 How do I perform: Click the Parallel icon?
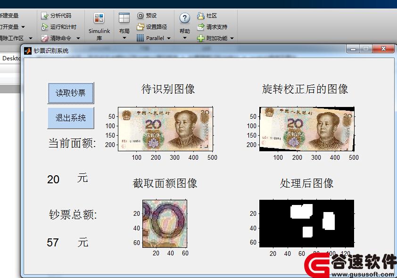(x=140, y=38)
